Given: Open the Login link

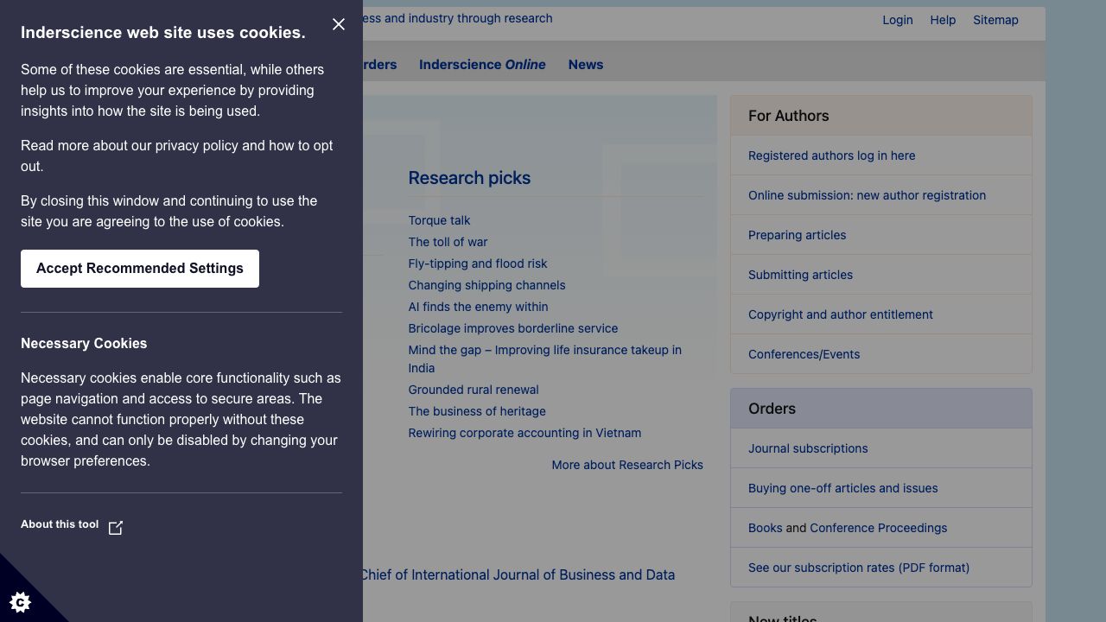Looking at the screenshot, I should click(x=897, y=20).
